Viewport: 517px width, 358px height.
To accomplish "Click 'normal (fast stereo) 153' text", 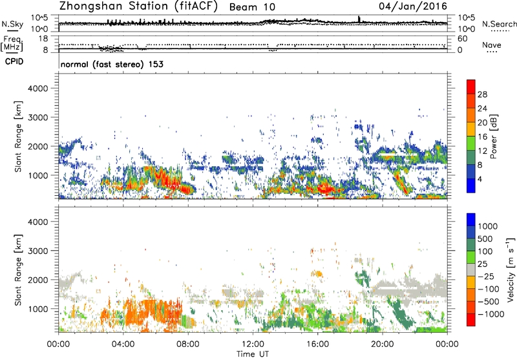I will coord(112,64).
